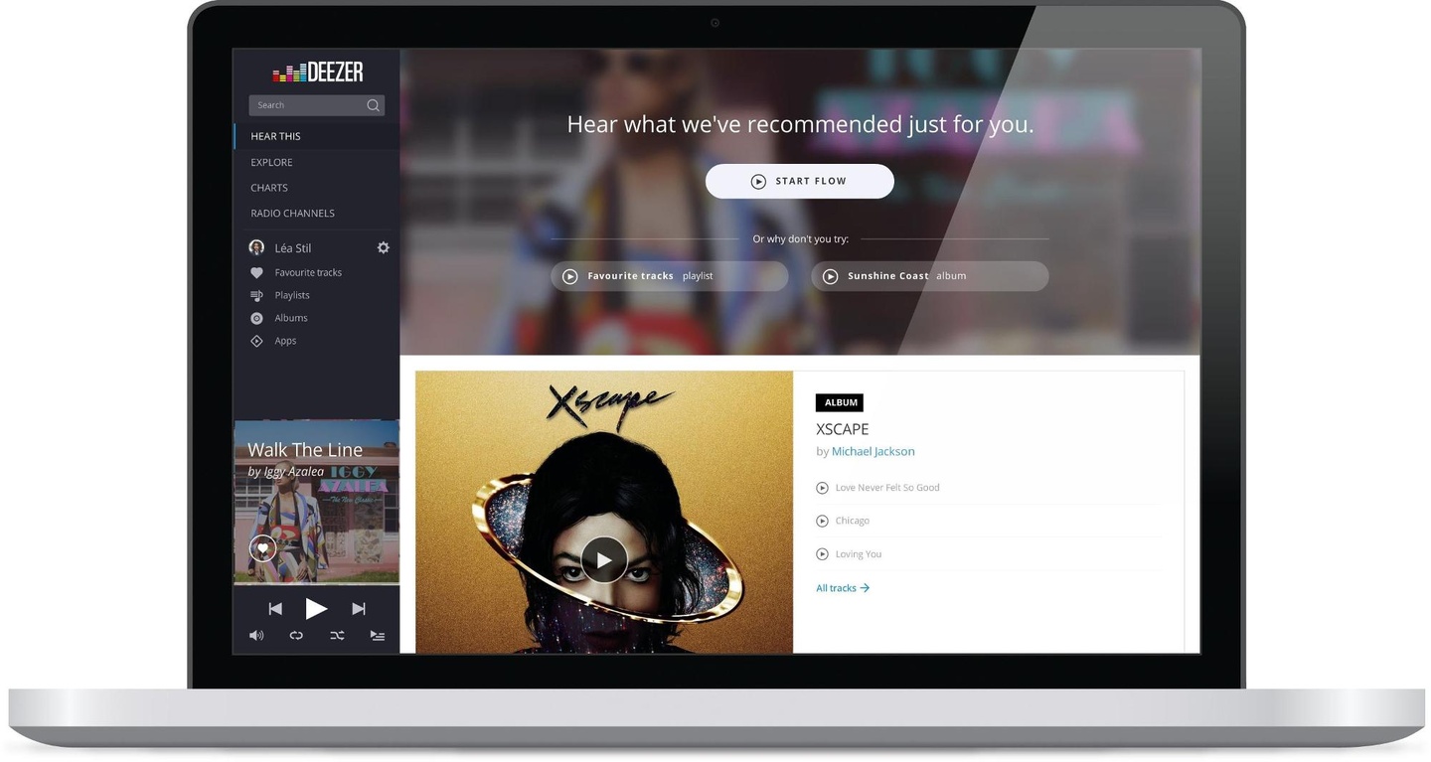Open the All tracks link
The height and width of the screenshot is (762, 1431).
pos(843,588)
